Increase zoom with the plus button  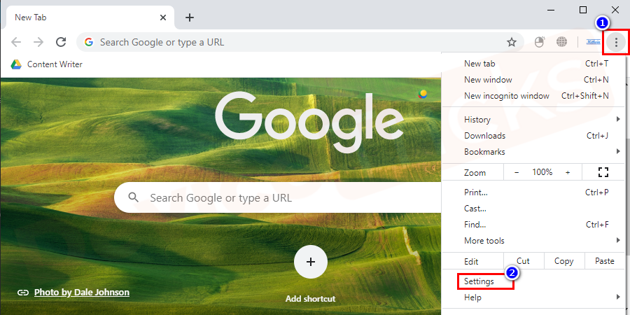point(568,172)
